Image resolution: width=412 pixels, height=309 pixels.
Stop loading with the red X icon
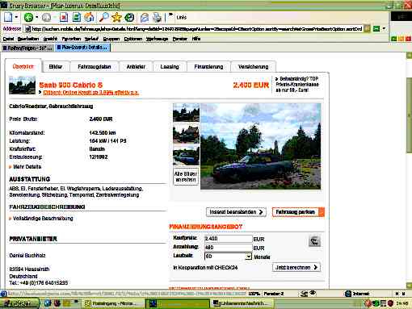click(64, 18)
